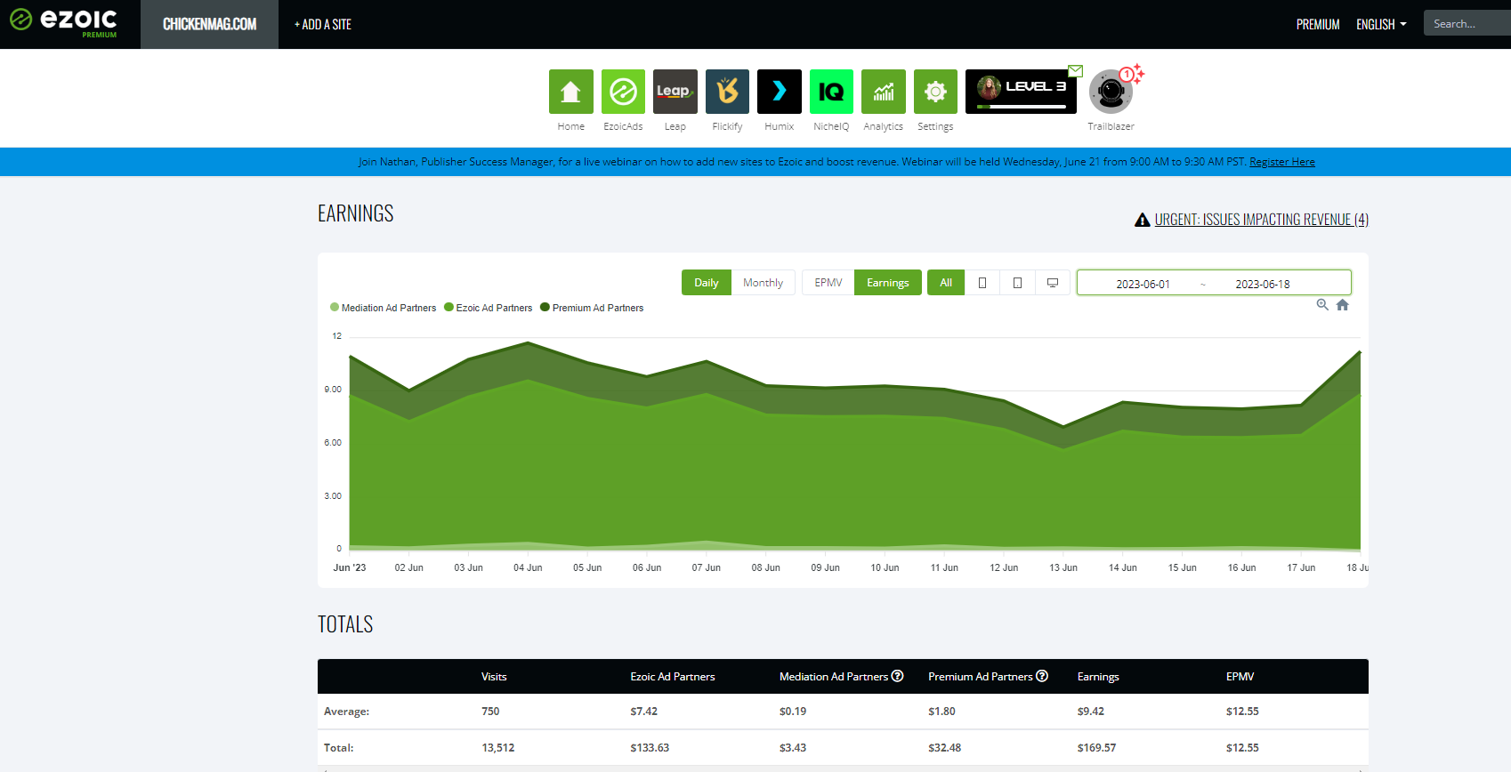Click in the Search input field
1511x772 pixels.
1467,23
